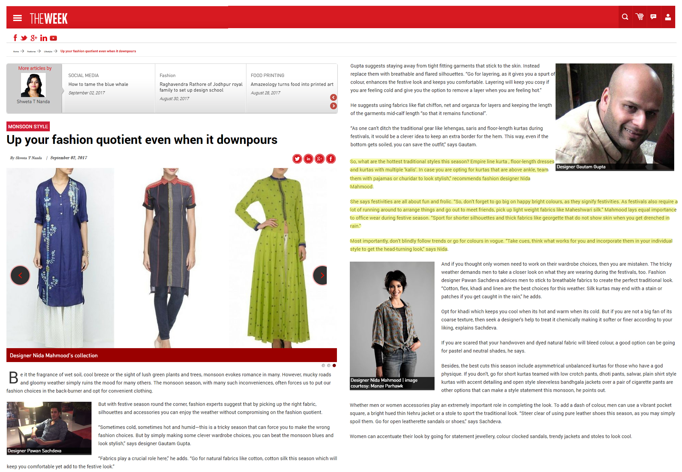This screenshot has height=472, width=682.
Task: Go to previous slide in image gallery
Action: (20, 275)
